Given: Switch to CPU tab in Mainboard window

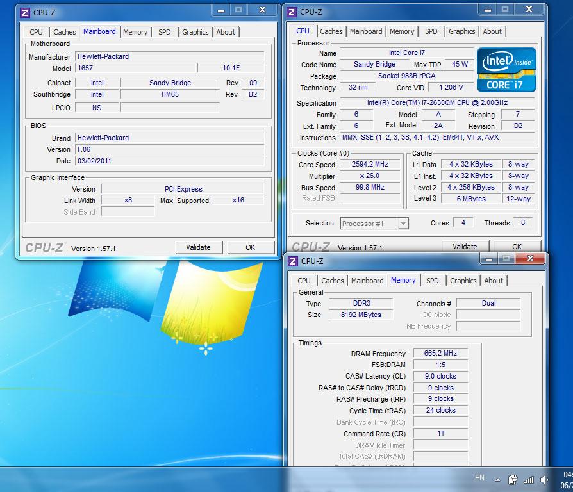Looking at the screenshot, I should (x=36, y=32).
